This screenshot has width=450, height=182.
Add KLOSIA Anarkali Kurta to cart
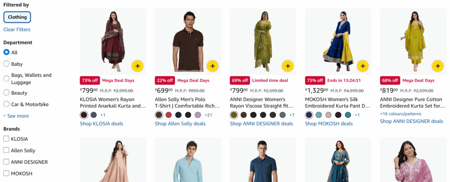point(138,66)
